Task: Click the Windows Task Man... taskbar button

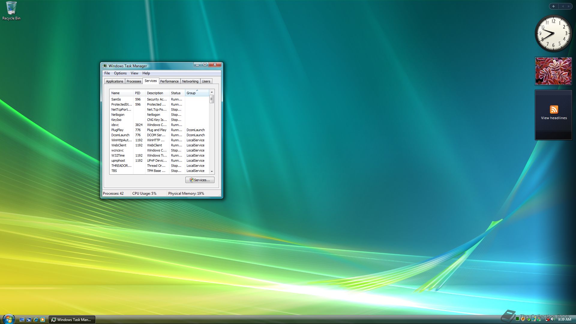Action: 72,319
